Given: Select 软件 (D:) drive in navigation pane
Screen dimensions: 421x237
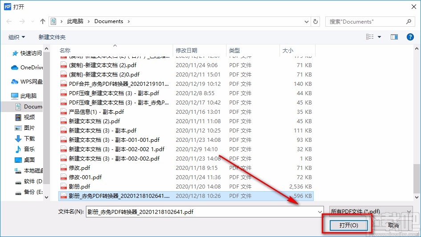Looking at the screenshot, I should 28,181.
